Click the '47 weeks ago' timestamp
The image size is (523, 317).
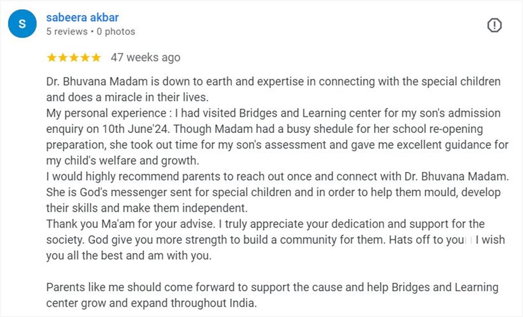pos(146,58)
